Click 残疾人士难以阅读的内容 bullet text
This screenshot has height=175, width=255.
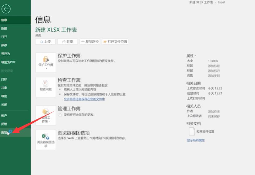[x=80, y=89]
